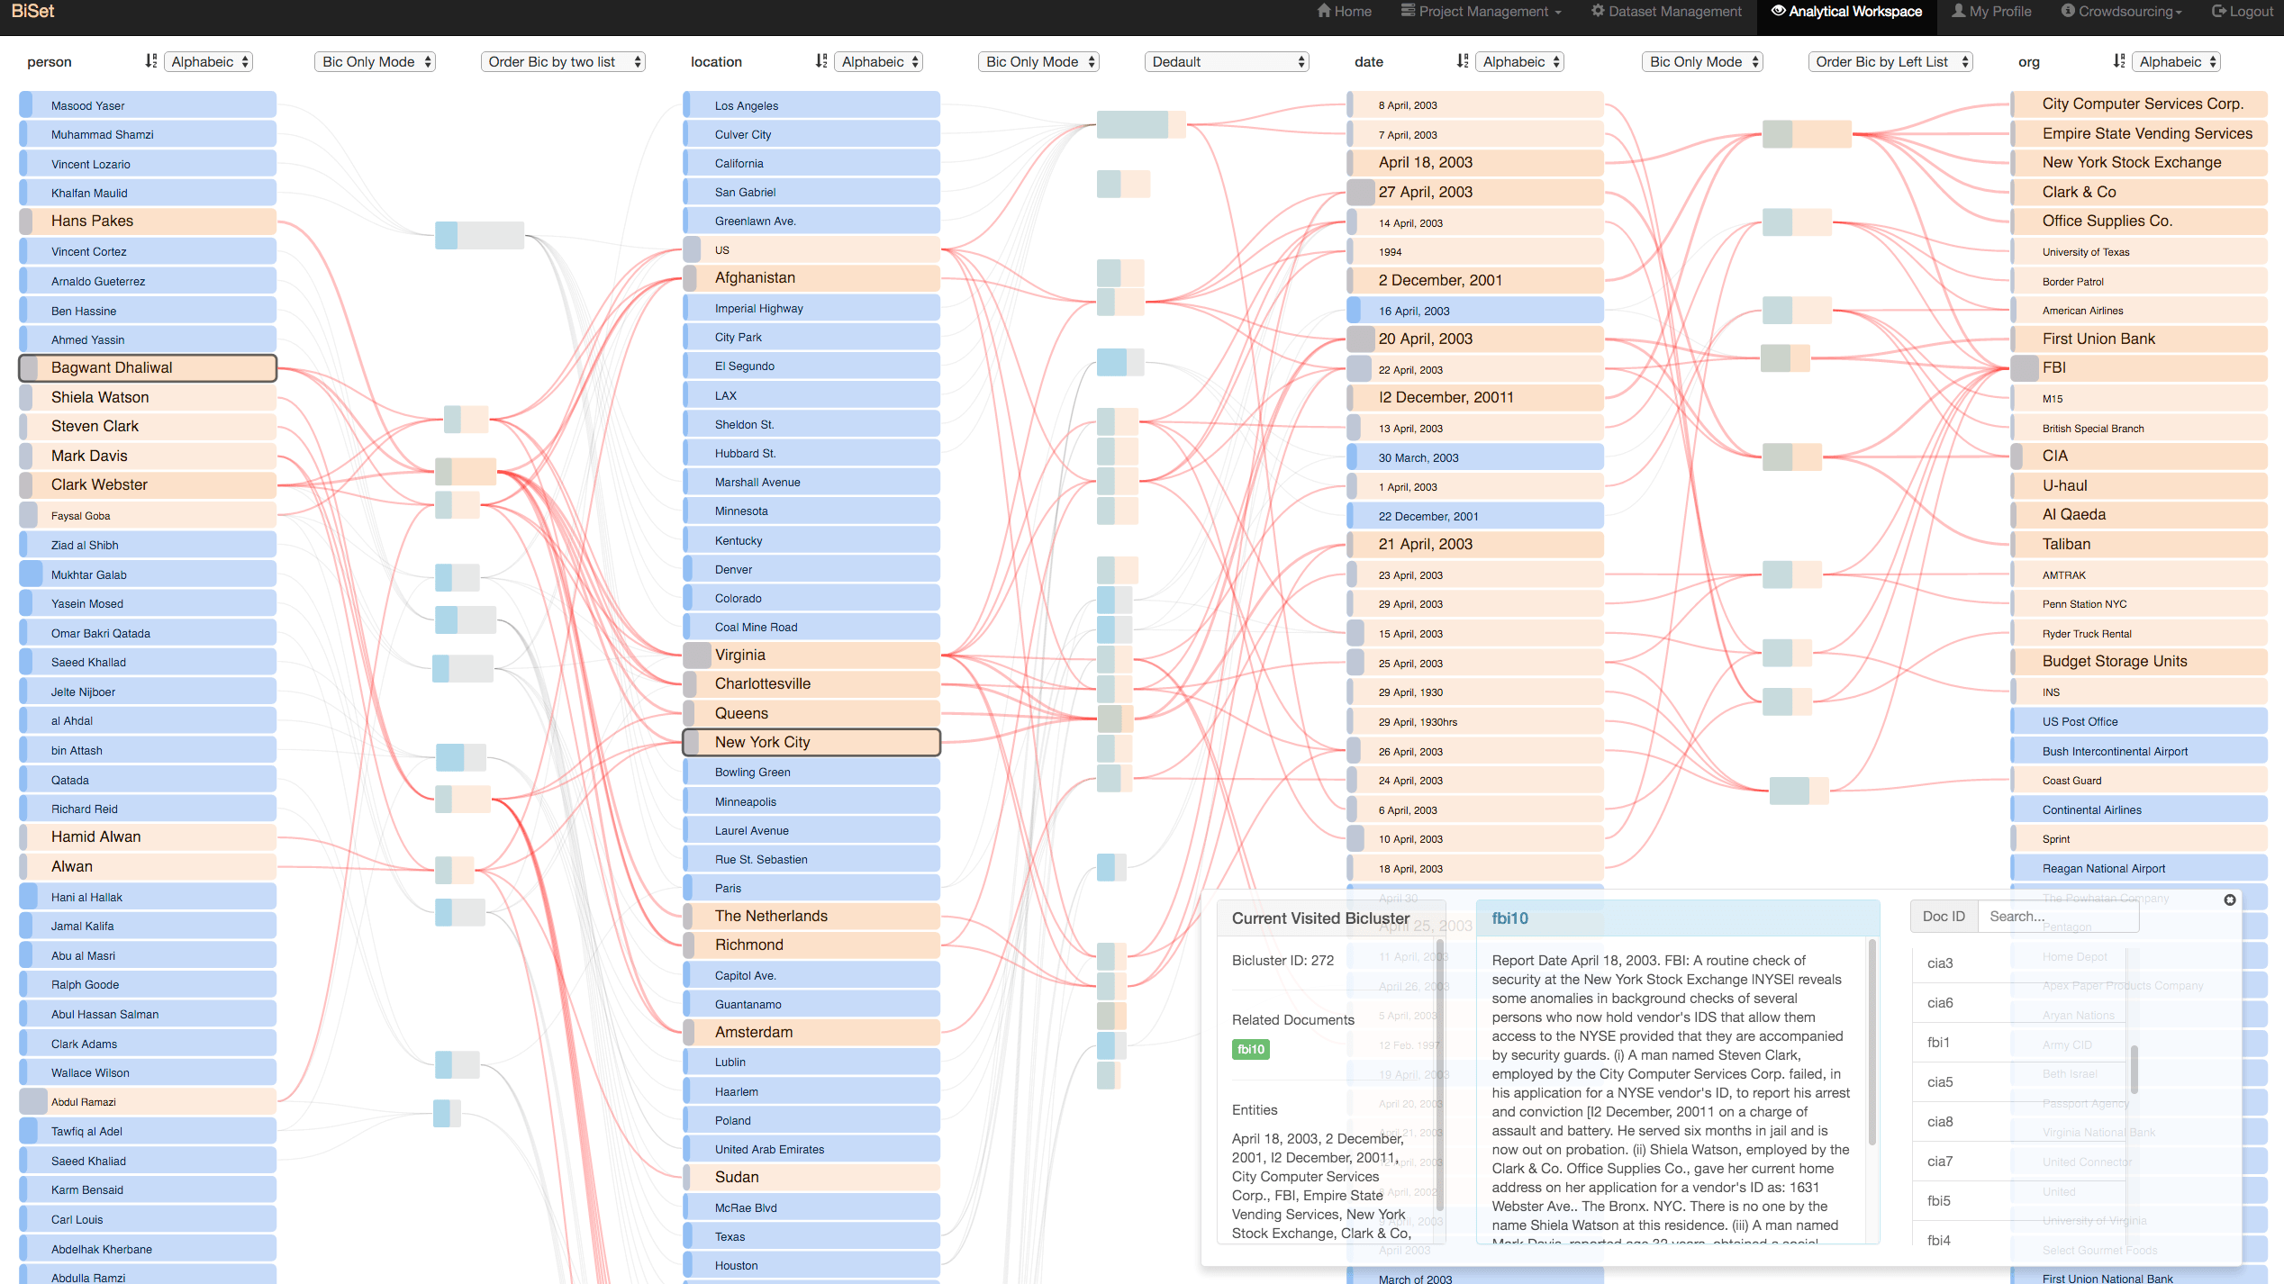This screenshot has width=2284, height=1284.
Task: Select person entity Shiela Watson
Action: click(148, 397)
